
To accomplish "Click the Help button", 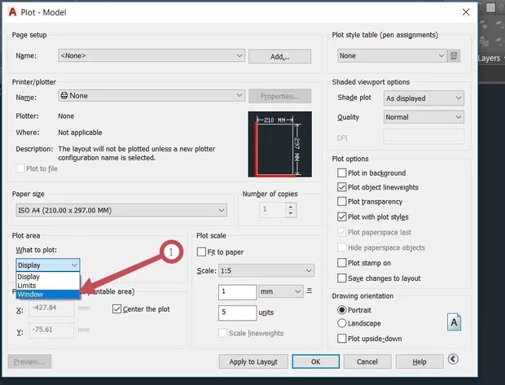I will pyautogui.click(x=419, y=361).
